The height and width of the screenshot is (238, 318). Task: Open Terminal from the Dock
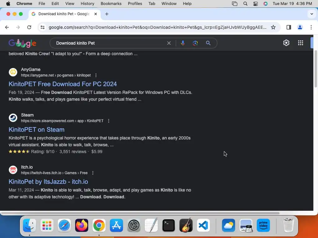coord(169,225)
